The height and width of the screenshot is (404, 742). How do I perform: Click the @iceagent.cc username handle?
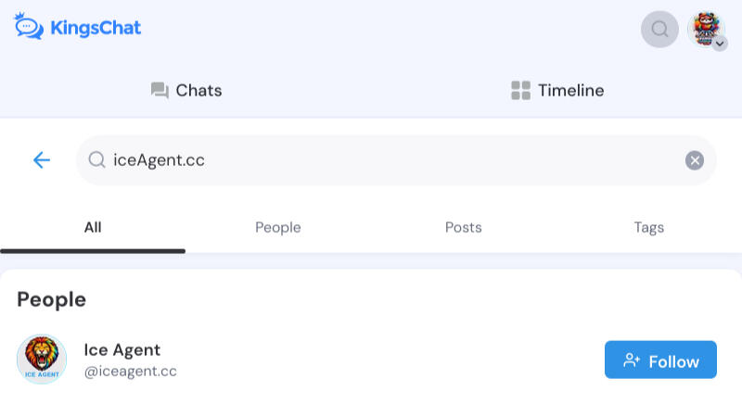(x=130, y=372)
